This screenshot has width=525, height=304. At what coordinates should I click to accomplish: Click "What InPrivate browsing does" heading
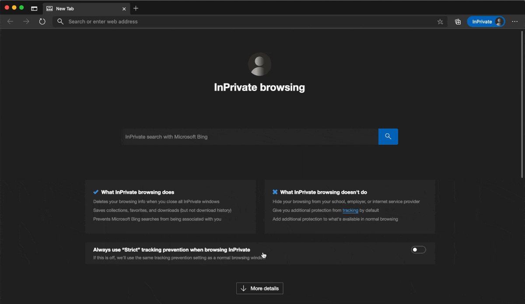click(137, 192)
